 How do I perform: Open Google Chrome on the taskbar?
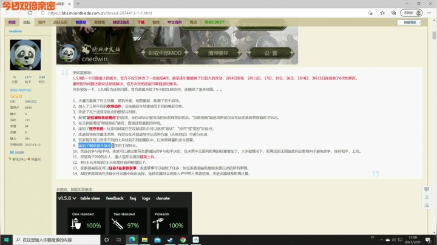(183, 240)
